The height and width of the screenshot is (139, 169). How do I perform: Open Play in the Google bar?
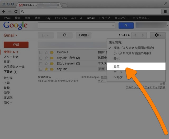pos(48,18)
